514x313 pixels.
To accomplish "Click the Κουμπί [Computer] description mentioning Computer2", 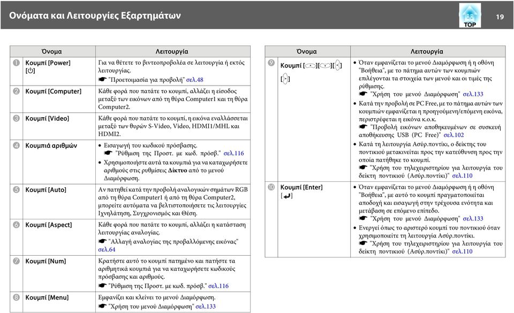I will [173, 99].
